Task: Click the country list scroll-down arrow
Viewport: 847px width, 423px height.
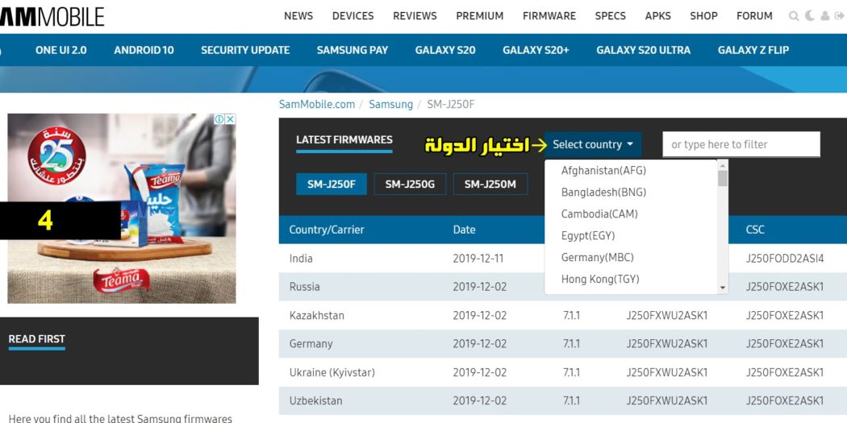Action: [x=723, y=288]
